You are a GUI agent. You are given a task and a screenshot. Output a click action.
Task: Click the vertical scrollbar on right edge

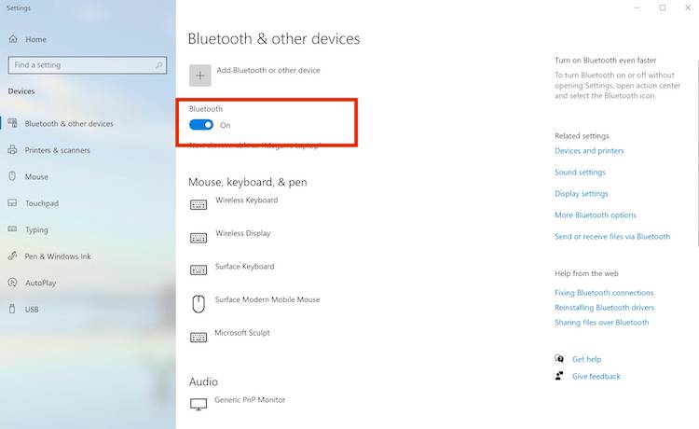(x=697, y=154)
